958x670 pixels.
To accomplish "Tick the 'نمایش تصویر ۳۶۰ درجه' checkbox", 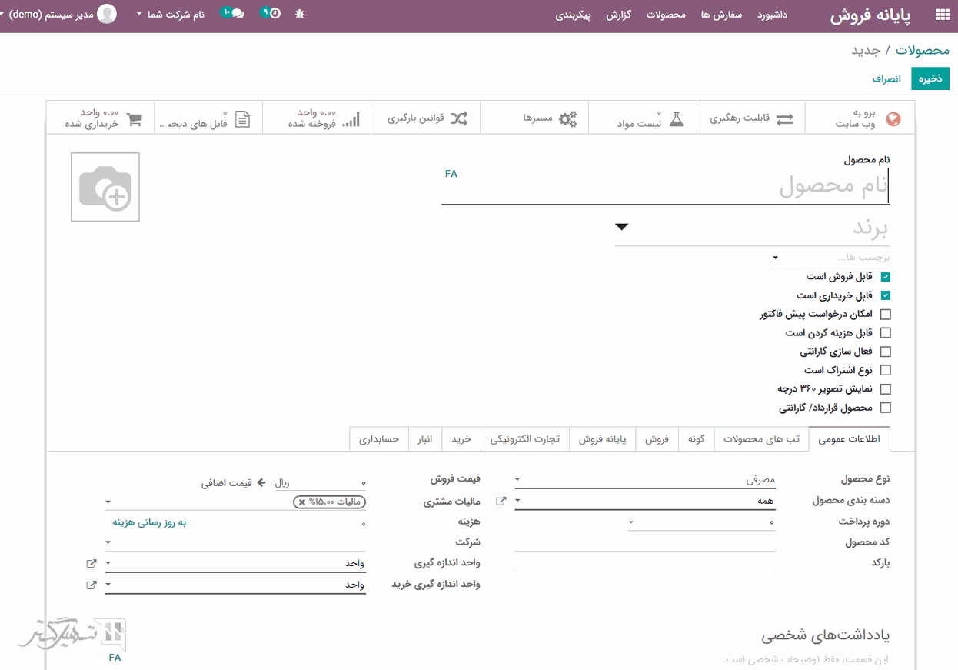I will 885,389.
